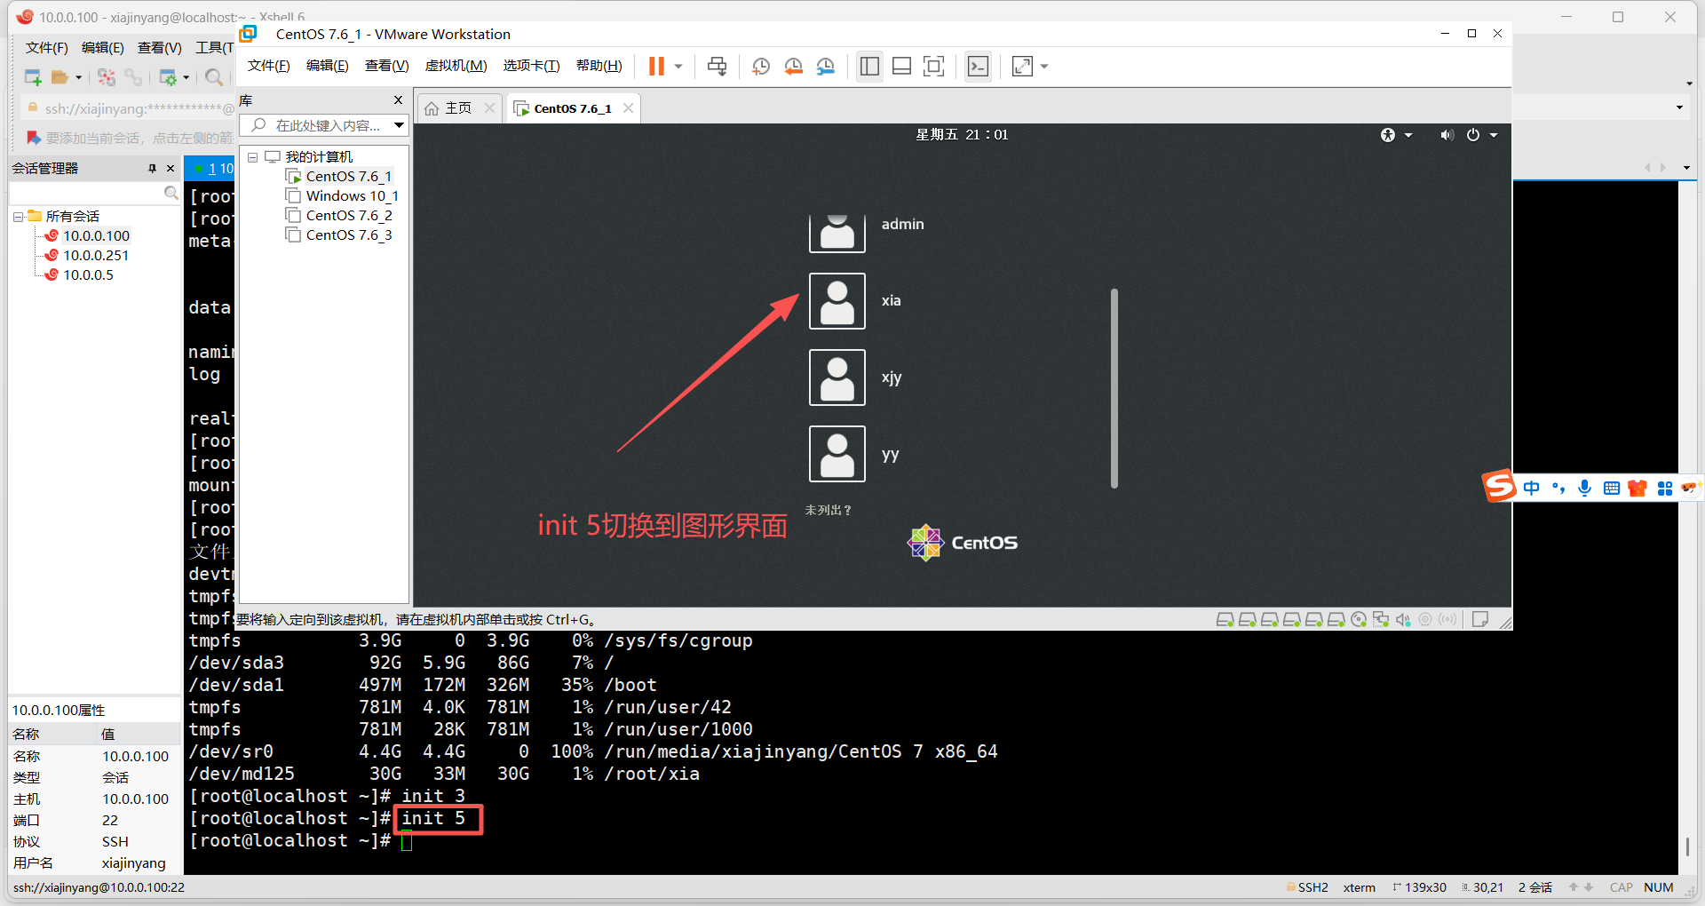This screenshot has width=1705, height=906.
Task: Click Sogou IME 中 language toggle
Action: point(1532,488)
